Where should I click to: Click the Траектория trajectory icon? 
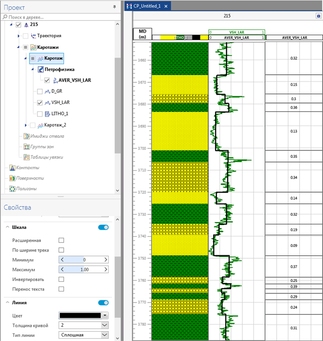[x=33, y=36]
